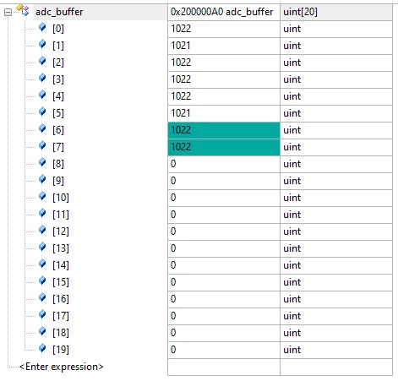Click the blue diamond icon for element [17]
Viewport: 398px width, 381px height.
[42, 314]
